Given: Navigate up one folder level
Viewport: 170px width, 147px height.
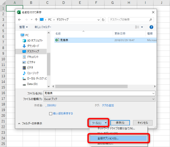Looking at the screenshot, I should tap(36, 20).
